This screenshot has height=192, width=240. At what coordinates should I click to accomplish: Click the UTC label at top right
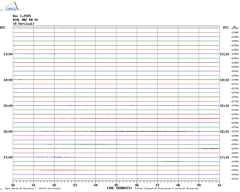[x=226, y=28]
